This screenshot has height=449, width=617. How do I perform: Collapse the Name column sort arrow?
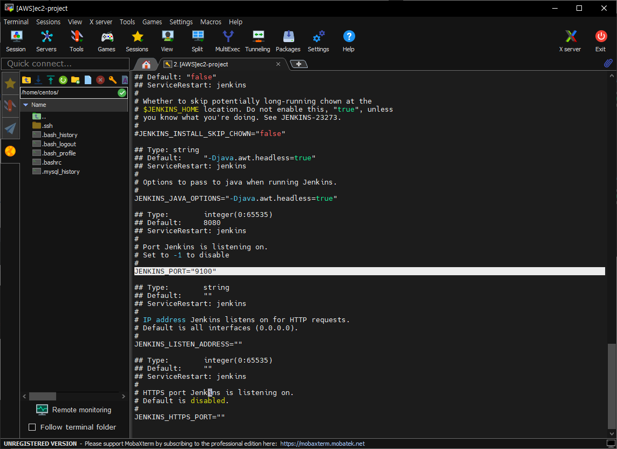(25, 105)
